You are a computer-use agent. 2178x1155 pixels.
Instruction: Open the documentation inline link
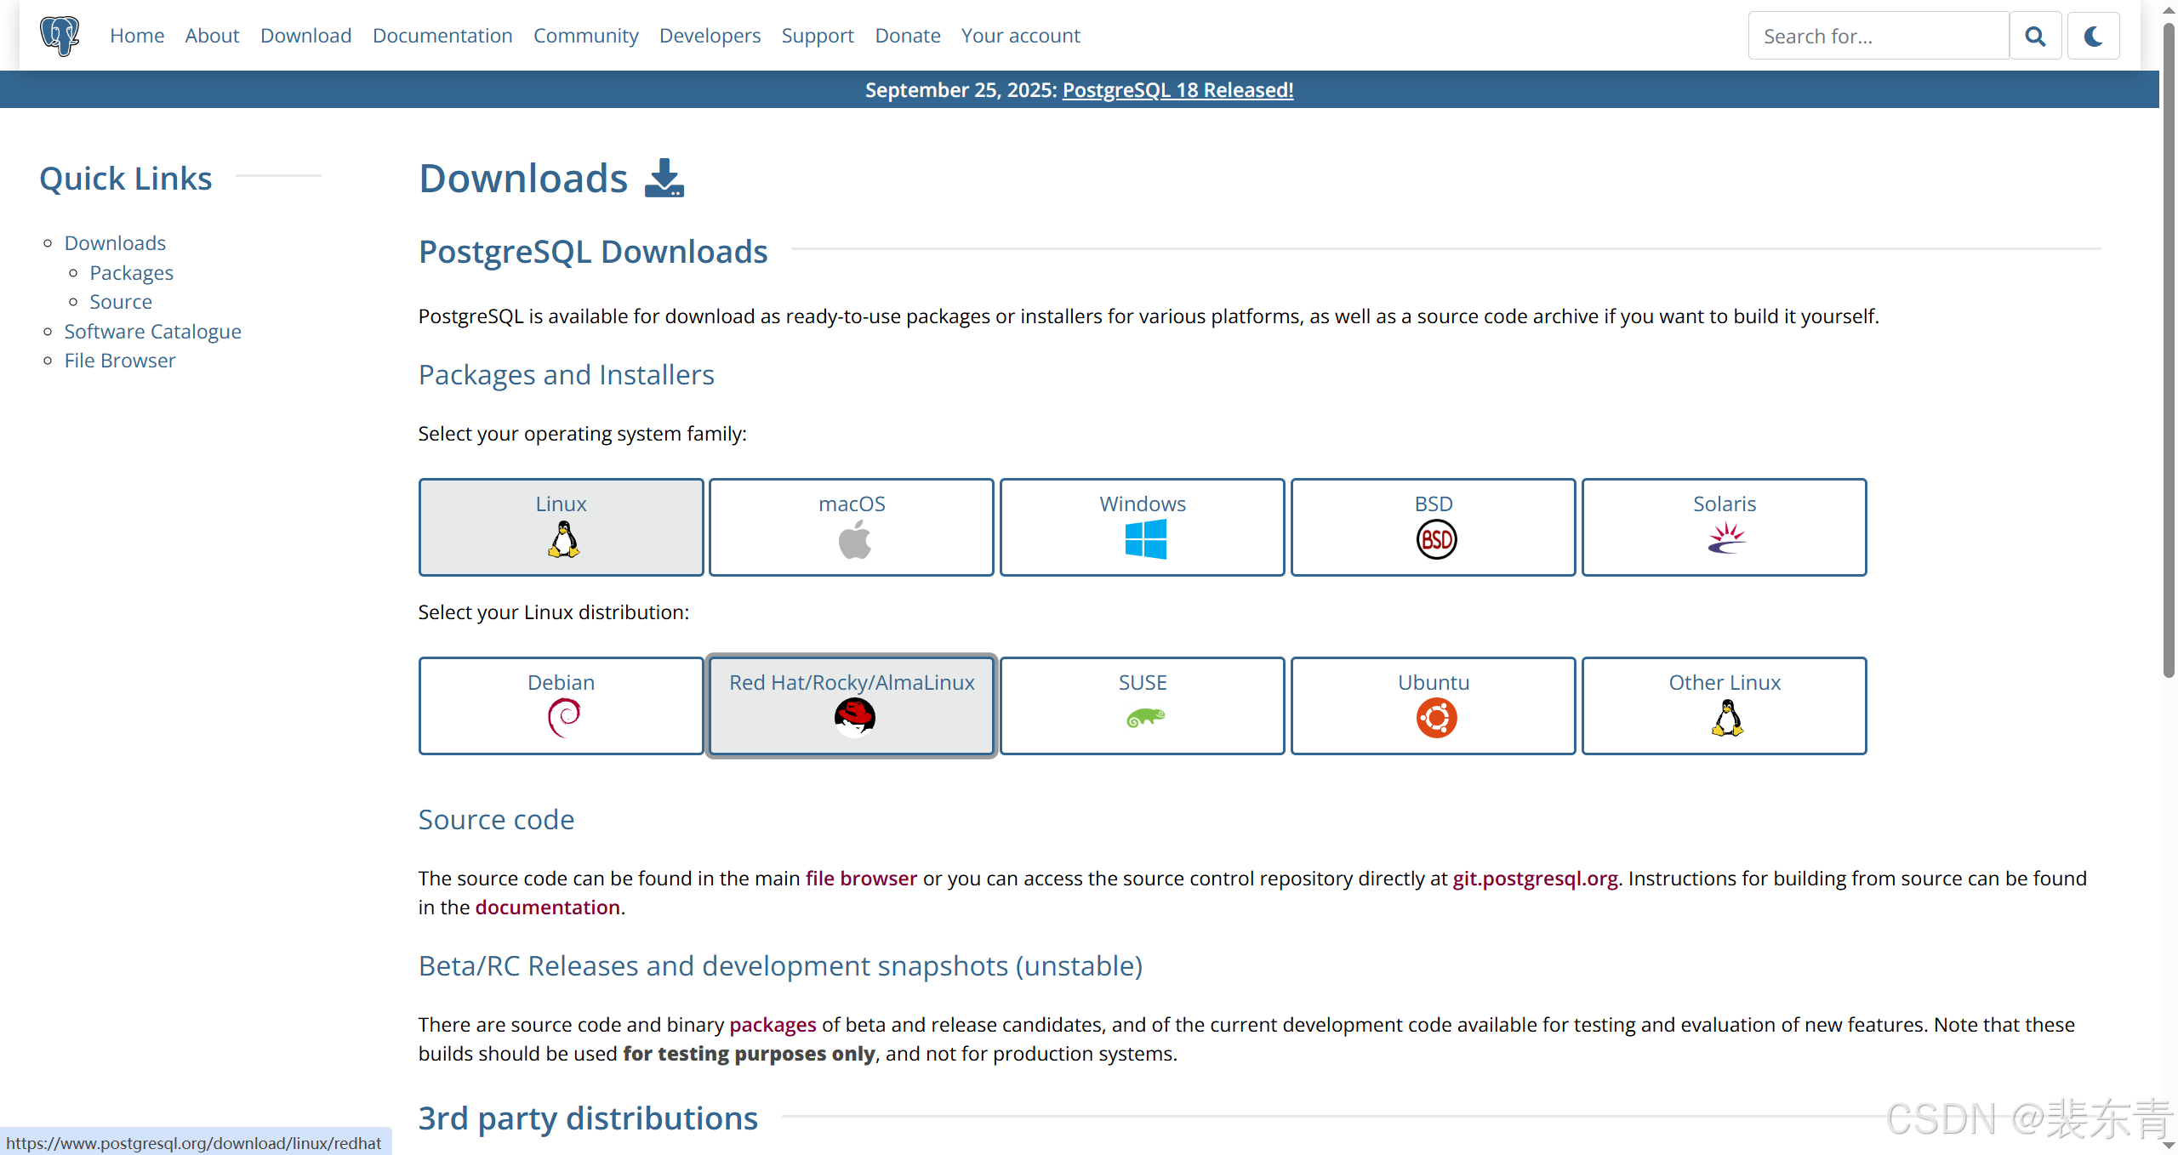pyautogui.click(x=547, y=907)
